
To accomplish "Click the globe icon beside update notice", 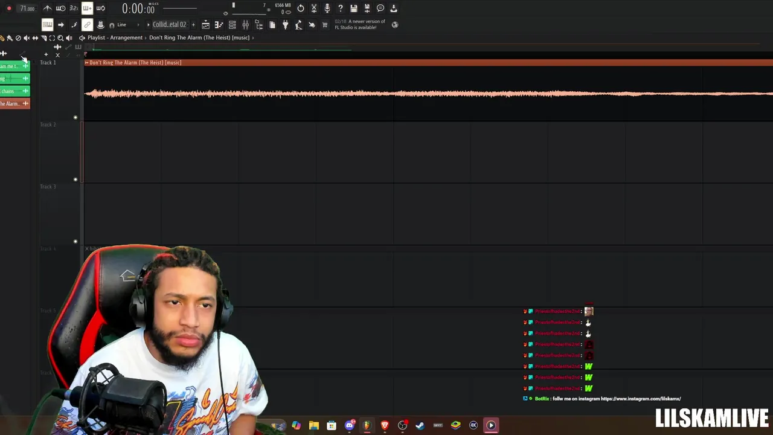I will click(395, 25).
